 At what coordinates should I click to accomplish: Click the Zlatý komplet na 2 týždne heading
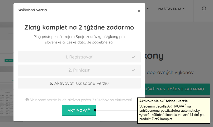point(79,27)
